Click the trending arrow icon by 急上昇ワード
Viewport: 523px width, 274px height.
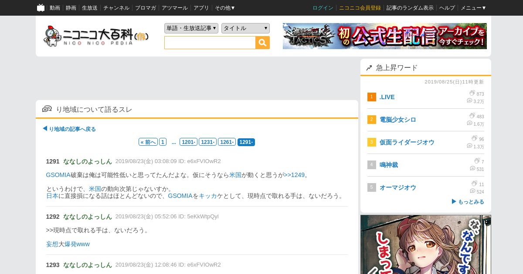tap(369, 68)
